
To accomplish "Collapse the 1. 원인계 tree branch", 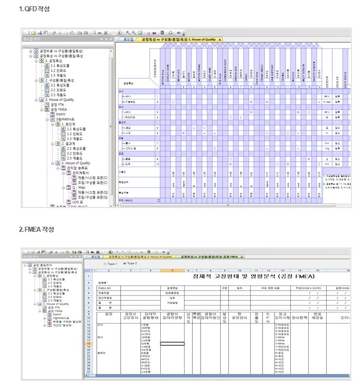I will click(x=52, y=124).
